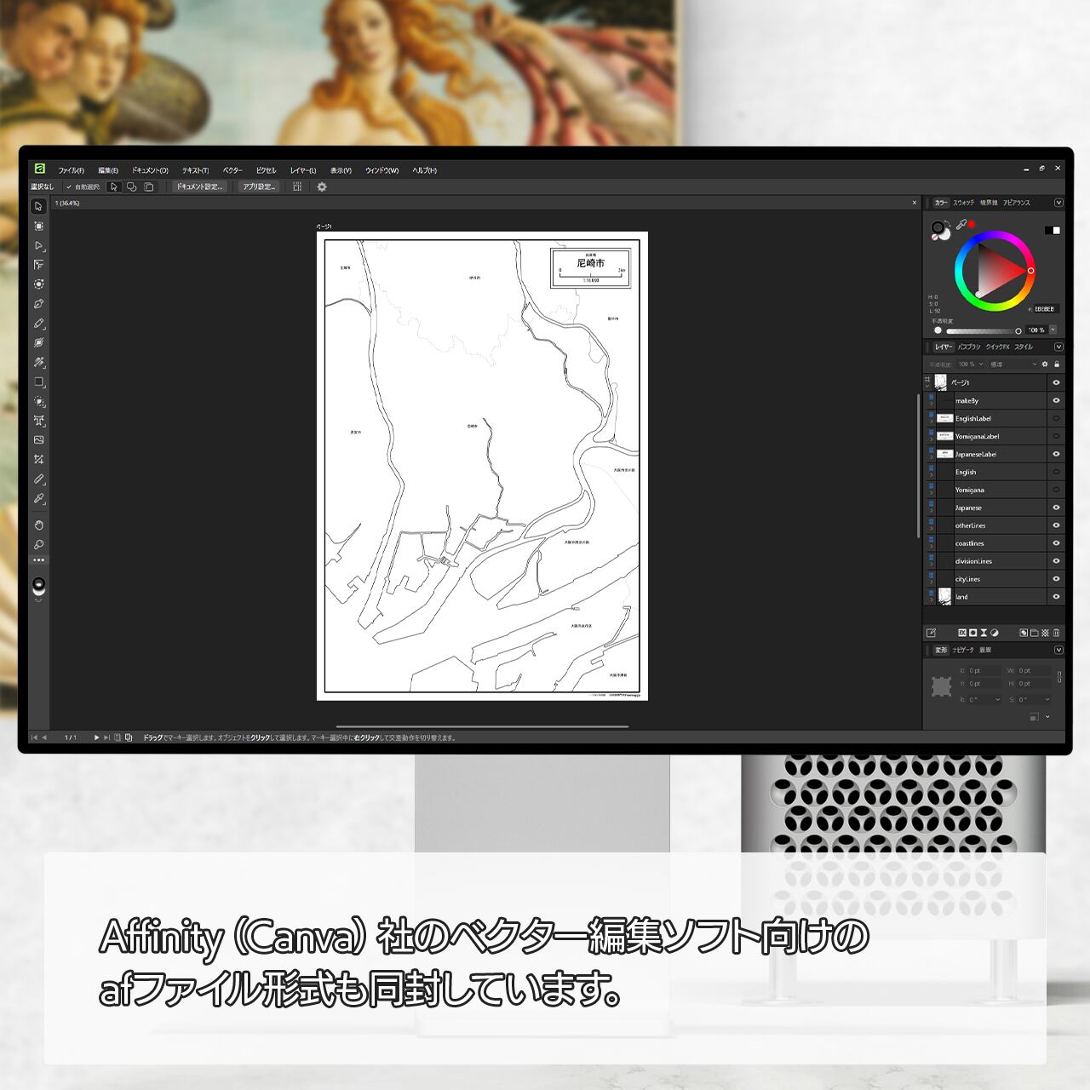Hide the coastLines layer
1090x1090 pixels.
[x=1056, y=543]
